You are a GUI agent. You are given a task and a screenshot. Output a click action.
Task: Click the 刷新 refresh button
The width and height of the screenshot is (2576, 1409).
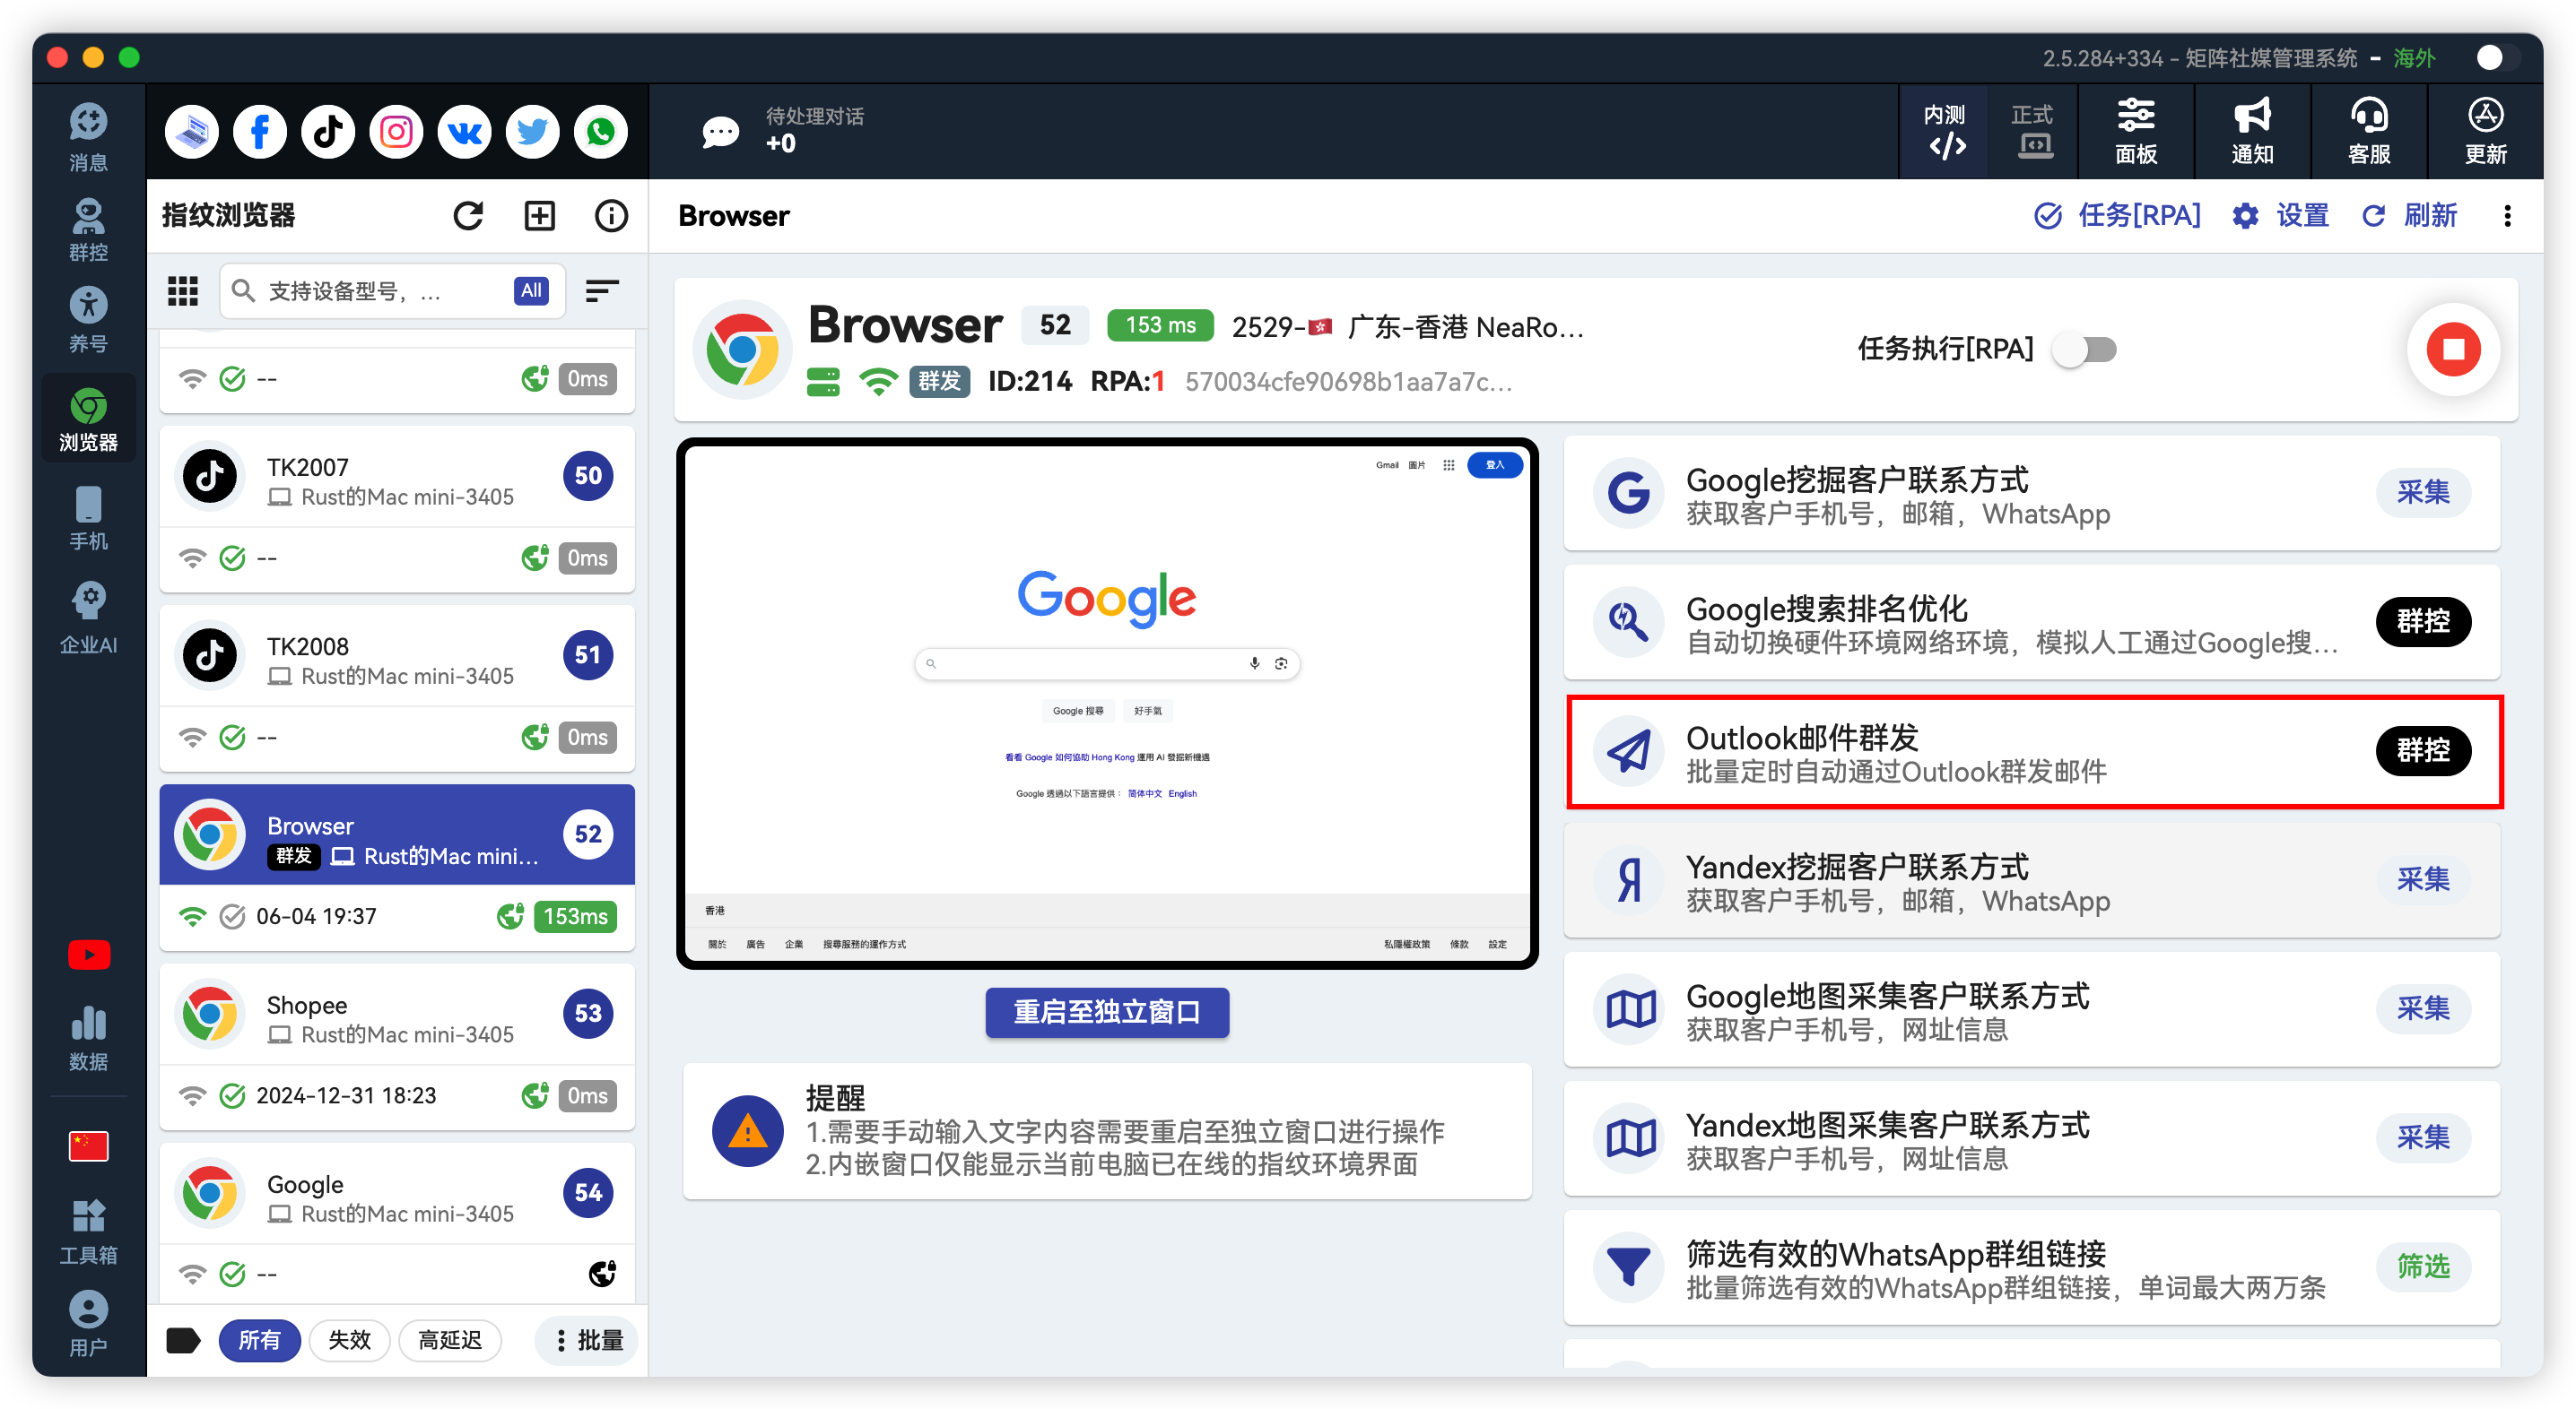click(x=2409, y=216)
